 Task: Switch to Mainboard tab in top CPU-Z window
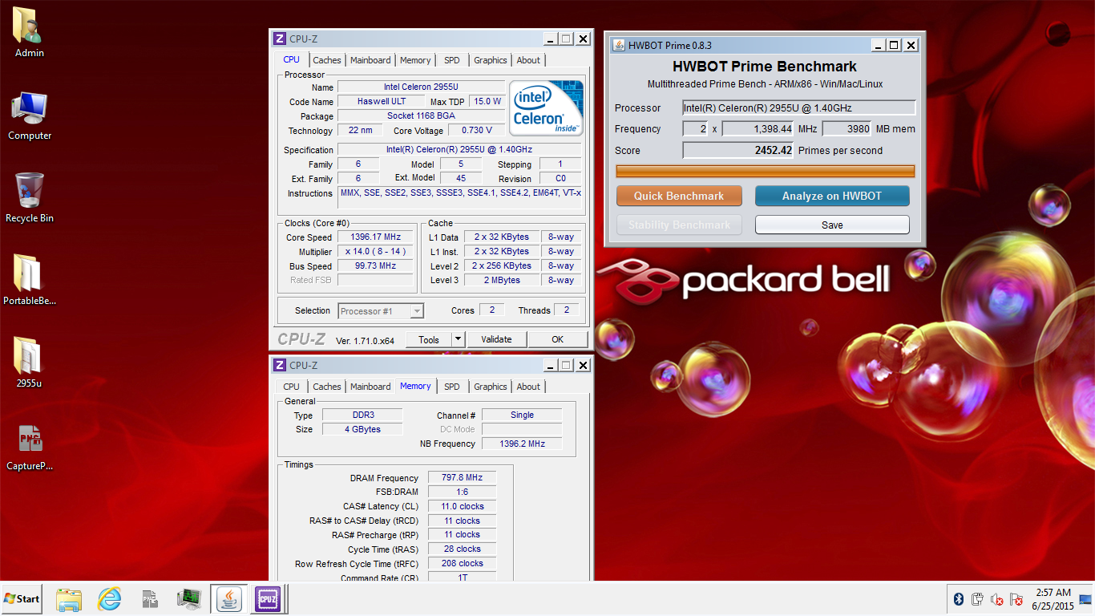click(x=370, y=60)
